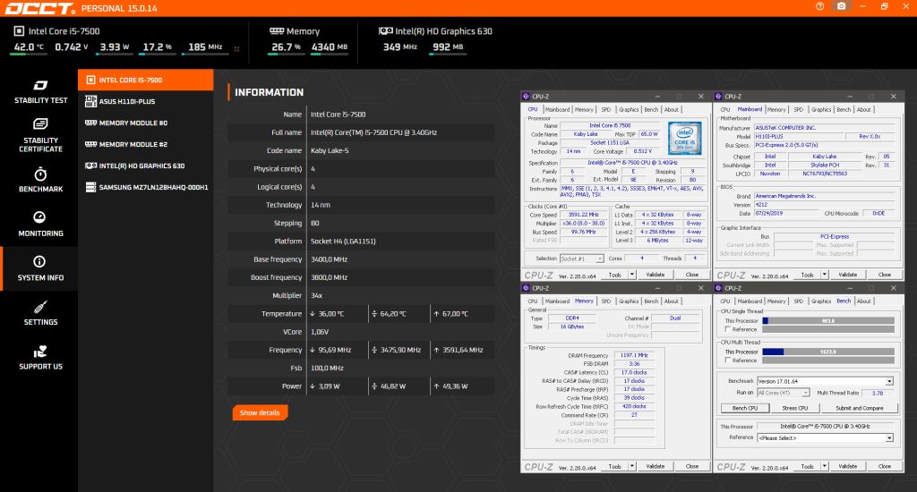Open Tools dropdown arrow in Memory window
The width and height of the screenshot is (917, 492).
[632, 466]
